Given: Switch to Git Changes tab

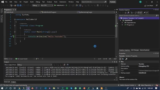Looking at the screenshot, I should 135,50.
